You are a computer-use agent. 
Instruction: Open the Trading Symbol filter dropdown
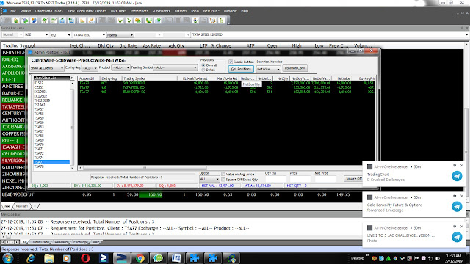[x=175, y=67]
